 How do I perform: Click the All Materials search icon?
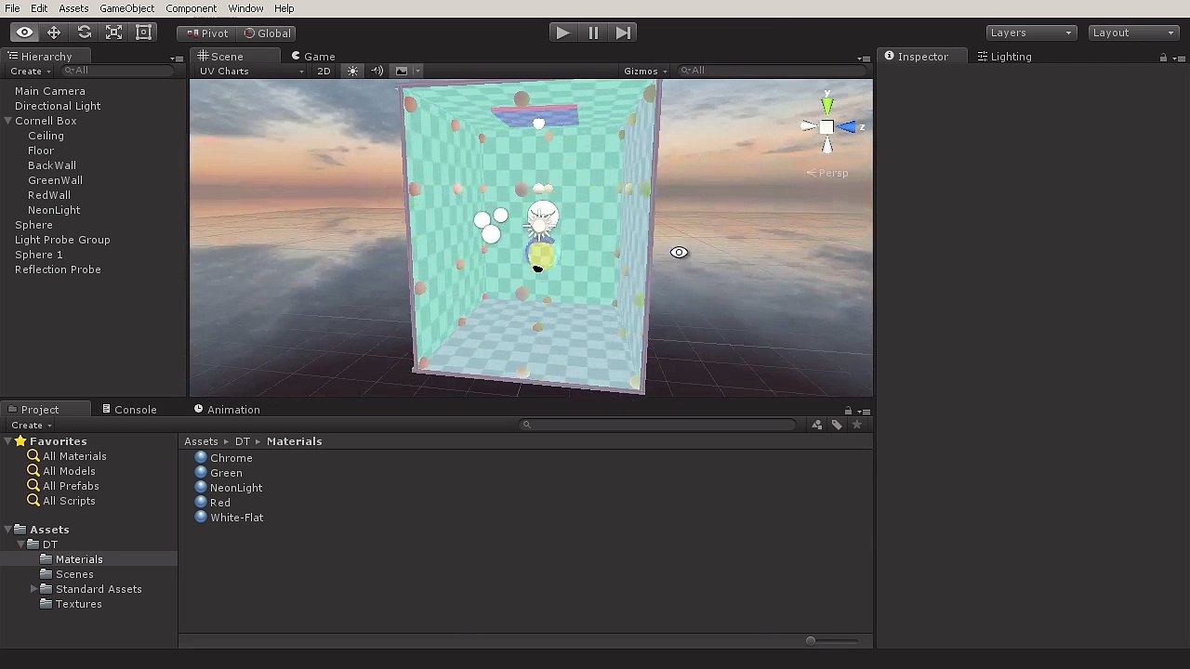click(33, 456)
